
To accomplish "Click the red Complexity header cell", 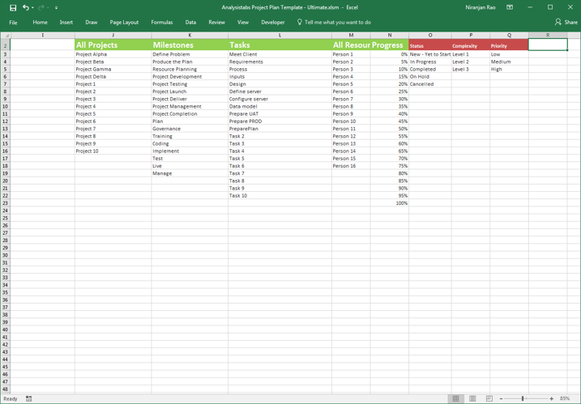I will 471,45.
